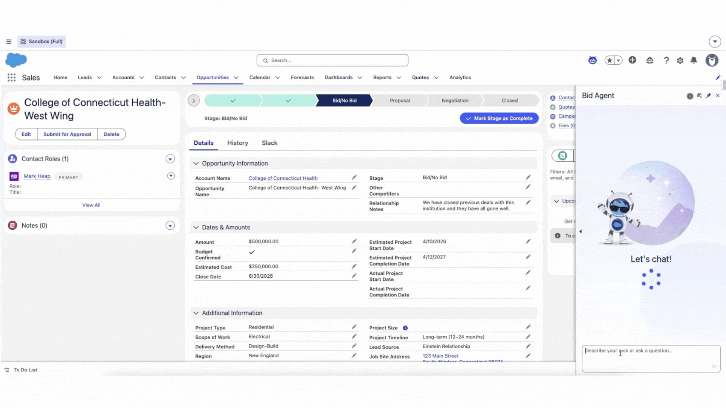
Task: Open the Forecasts tab
Action: [302, 77]
